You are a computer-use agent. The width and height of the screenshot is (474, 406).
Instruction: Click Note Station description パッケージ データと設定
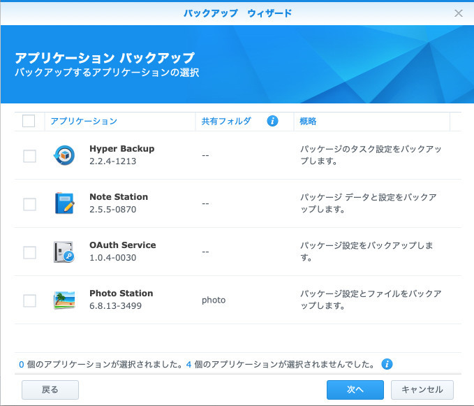(369, 203)
